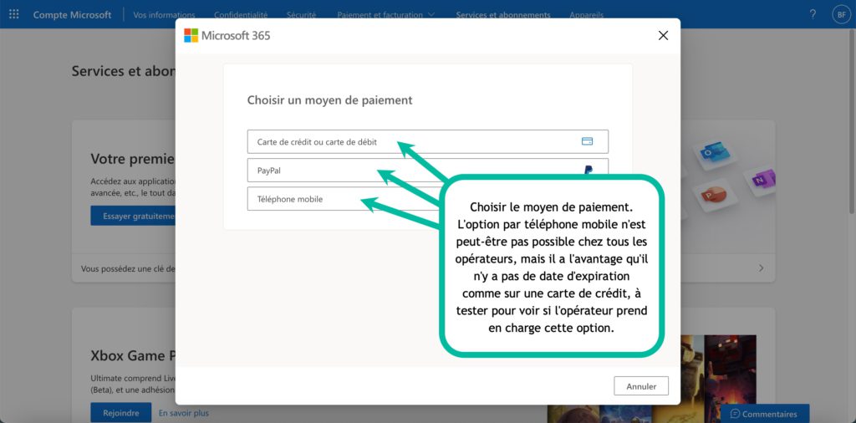Click the help question mark icon

click(813, 14)
